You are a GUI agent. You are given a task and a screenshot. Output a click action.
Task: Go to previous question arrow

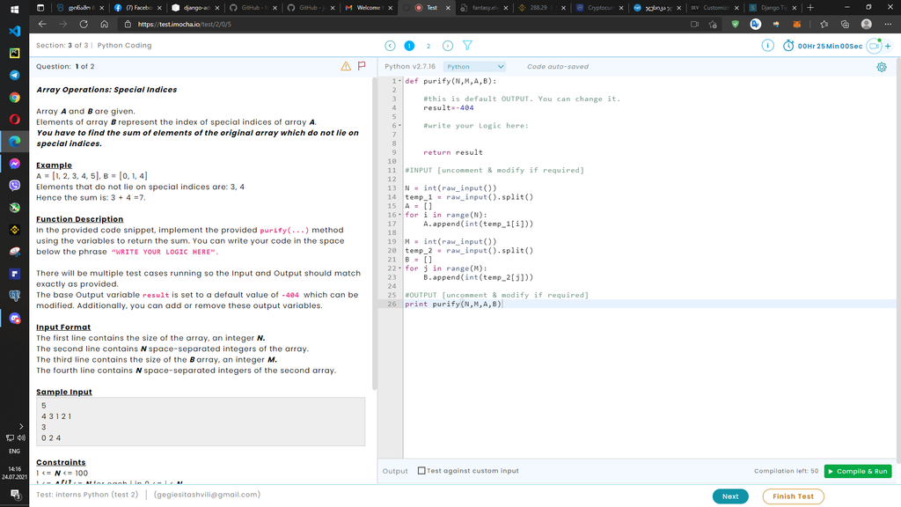[391, 45]
